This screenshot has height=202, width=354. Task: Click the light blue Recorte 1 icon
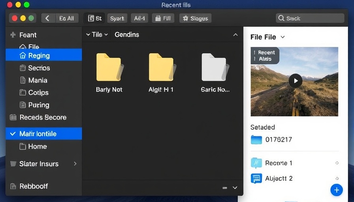click(256, 163)
